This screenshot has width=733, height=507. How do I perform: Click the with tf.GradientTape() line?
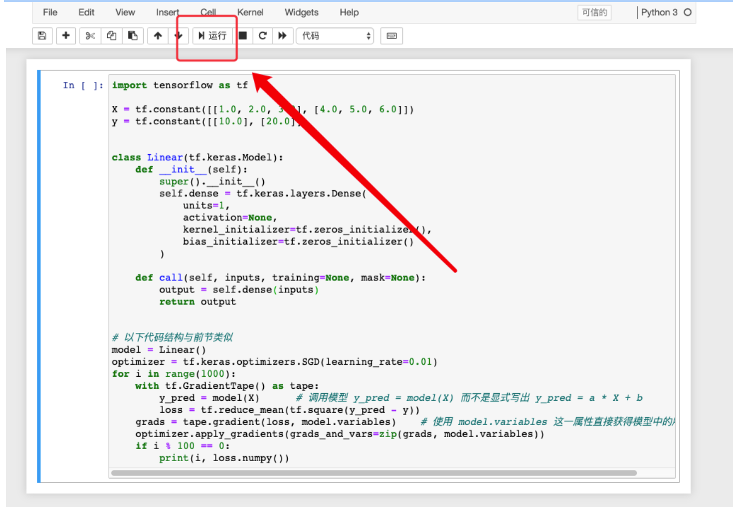(x=227, y=386)
